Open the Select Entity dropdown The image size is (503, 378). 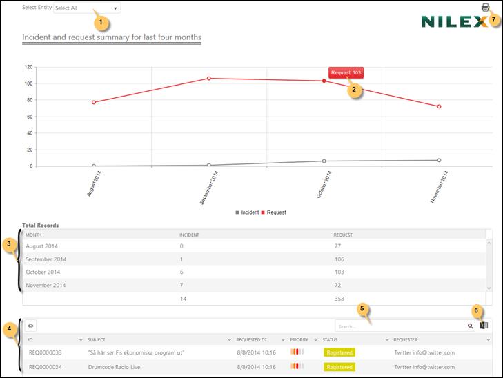pos(87,8)
